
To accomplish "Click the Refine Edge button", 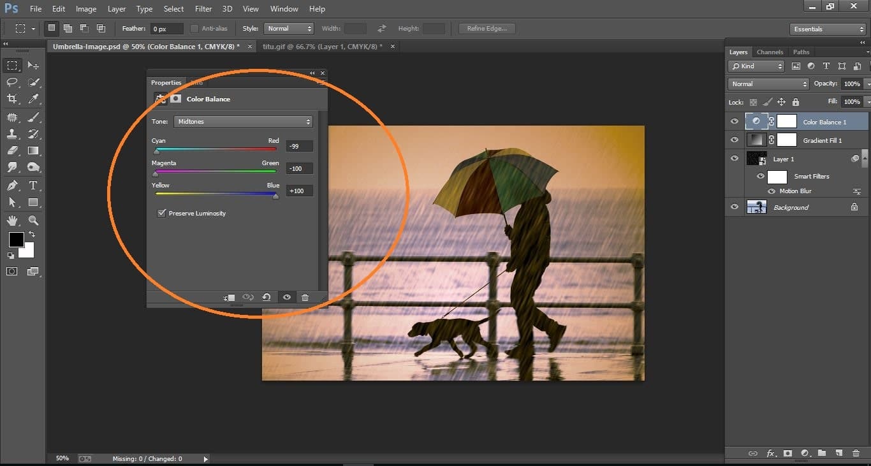I will pyautogui.click(x=487, y=28).
